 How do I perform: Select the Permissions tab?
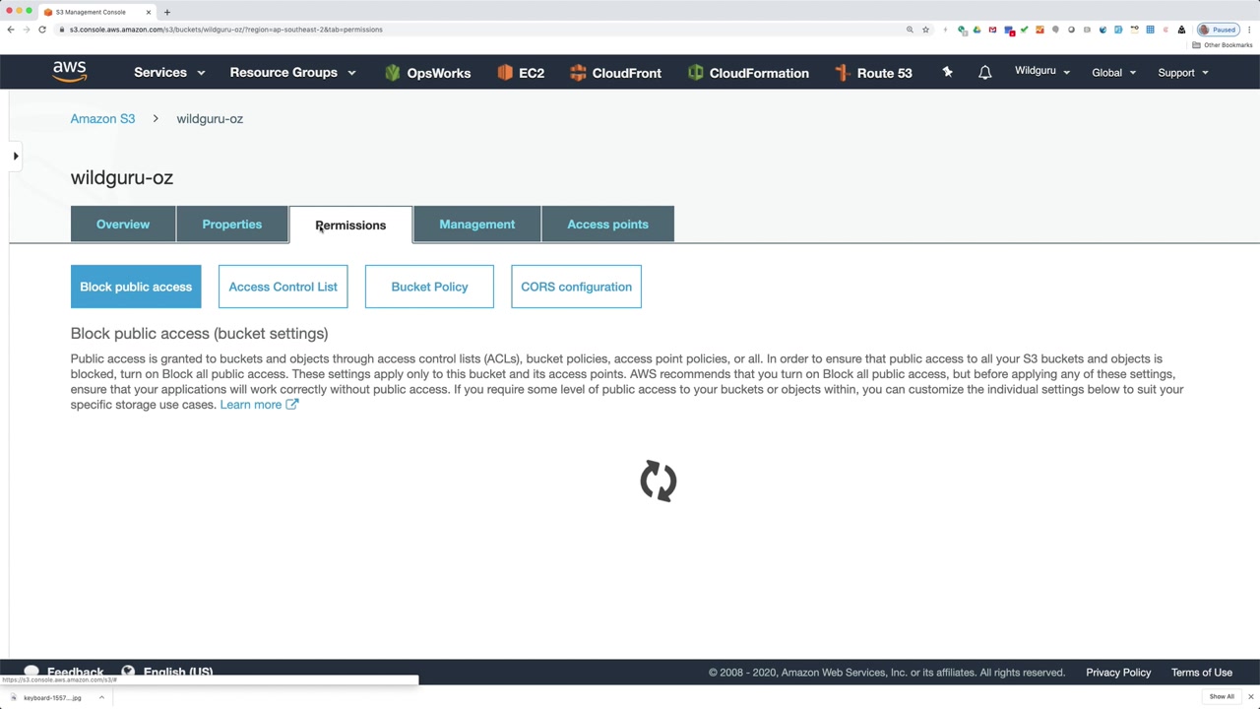pos(350,225)
